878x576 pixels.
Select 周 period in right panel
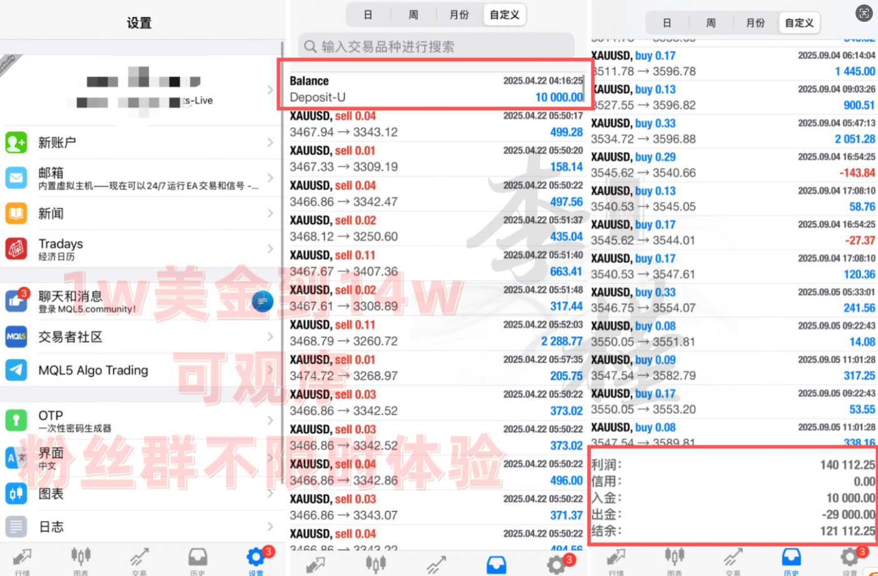coord(711,23)
